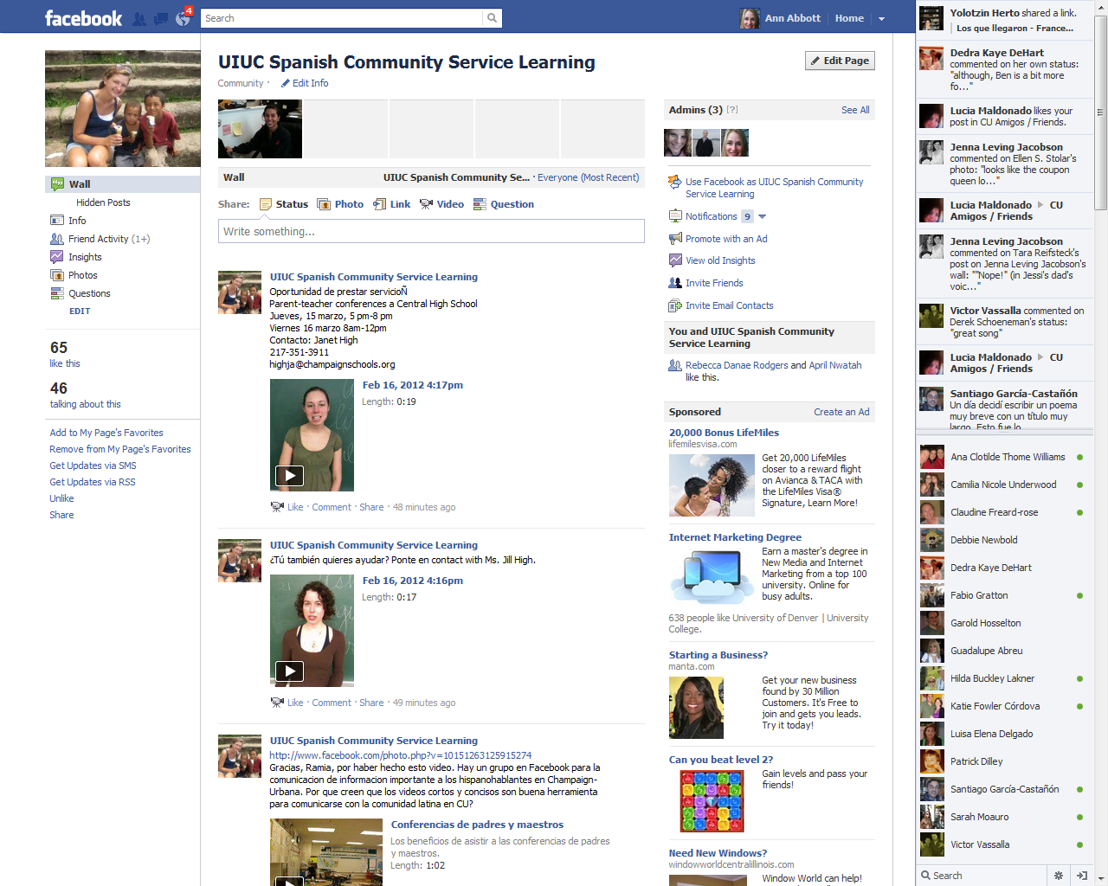This screenshot has height=886, width=1108.
Task: Click Unlike in left sidebar
Action: point(61,498)
